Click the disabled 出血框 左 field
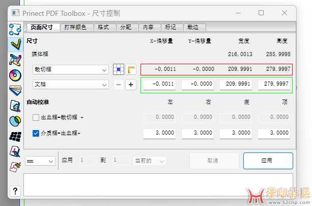This screenshot has width=312, height=206. click(159, 118)
